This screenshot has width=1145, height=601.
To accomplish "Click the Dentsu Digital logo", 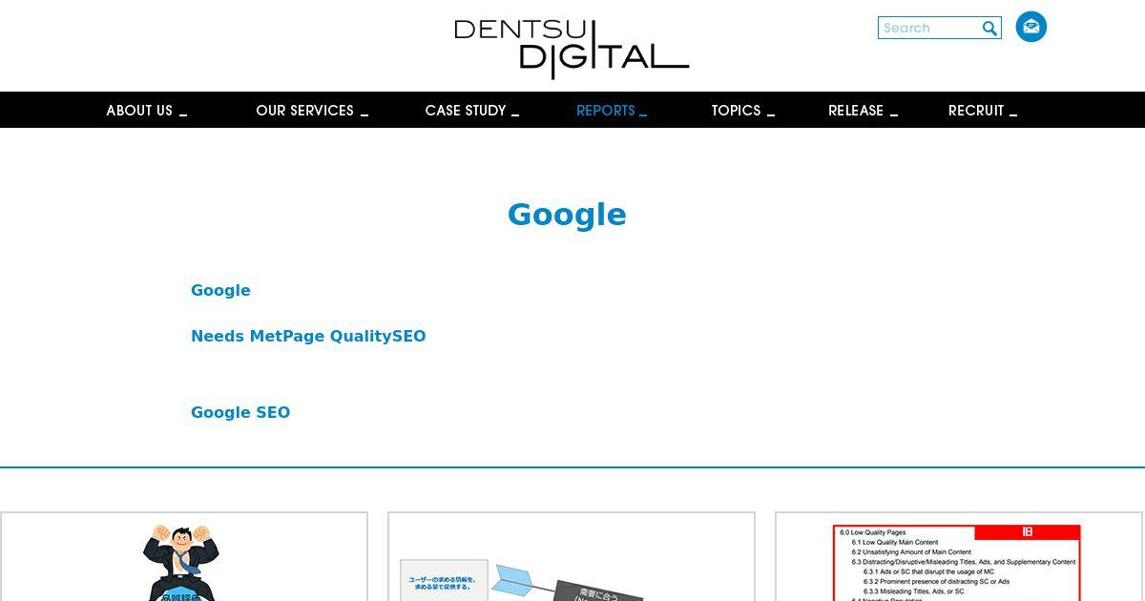I will [572, 48].
